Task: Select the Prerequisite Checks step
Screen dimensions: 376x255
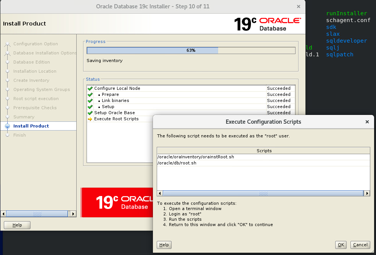Action: coord(35,108)
